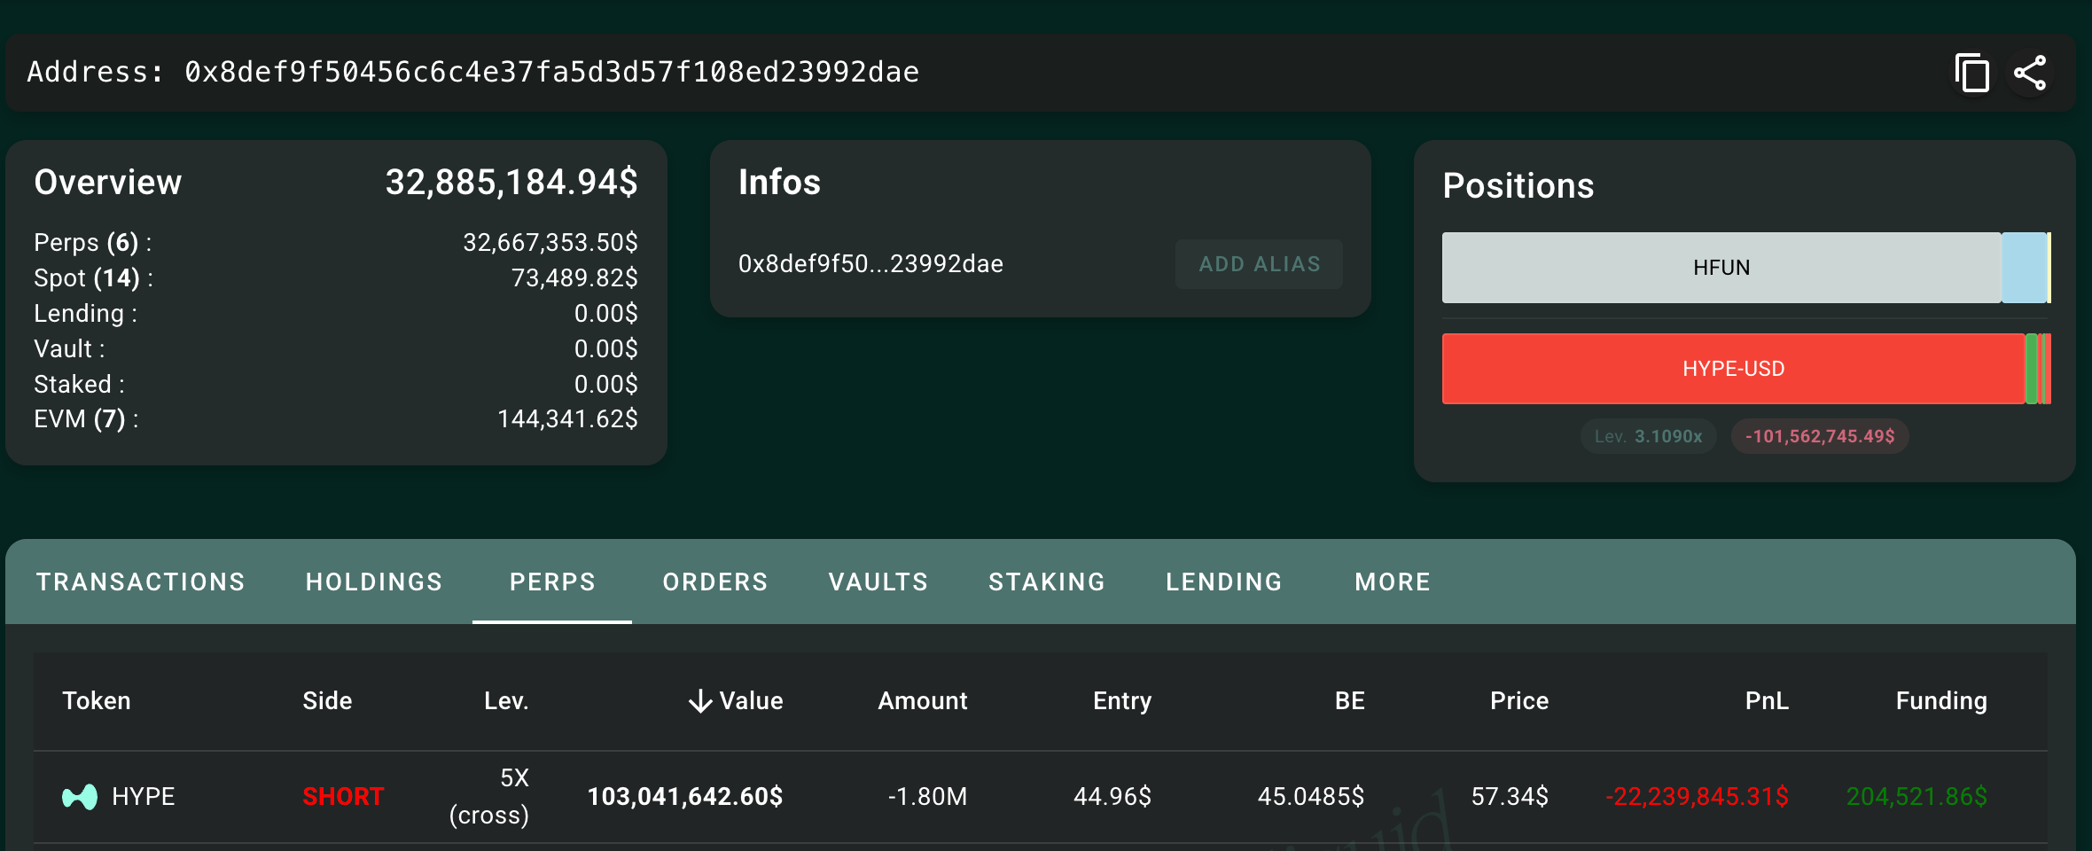This screenshot has width=2092, height=851.
Task: Sort table by Price column header
Action: (x=1519, y=701)
